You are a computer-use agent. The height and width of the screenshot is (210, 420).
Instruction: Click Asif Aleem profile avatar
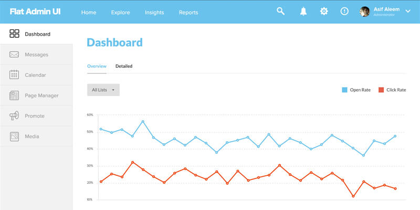365,12
